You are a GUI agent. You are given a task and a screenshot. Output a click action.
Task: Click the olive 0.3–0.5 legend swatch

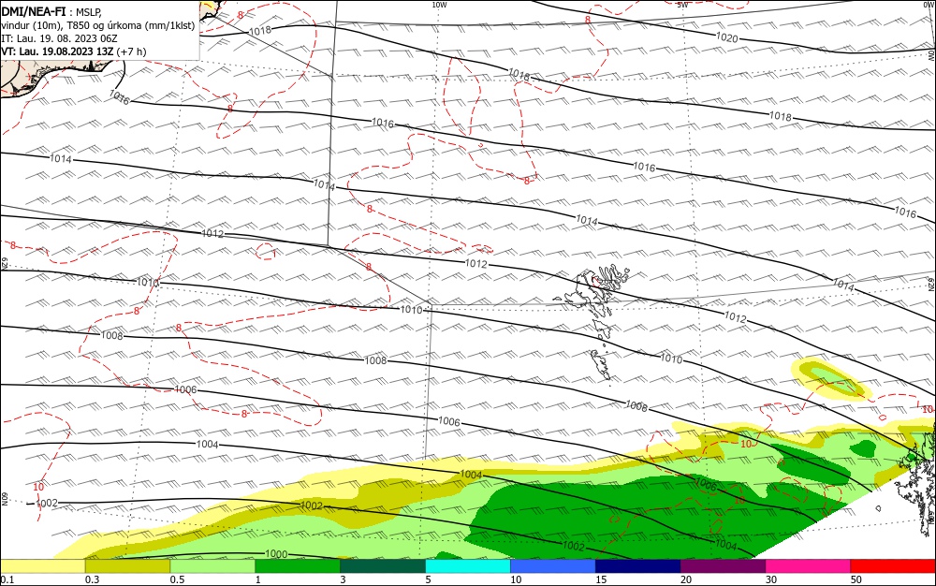click(x=127, y=566)
